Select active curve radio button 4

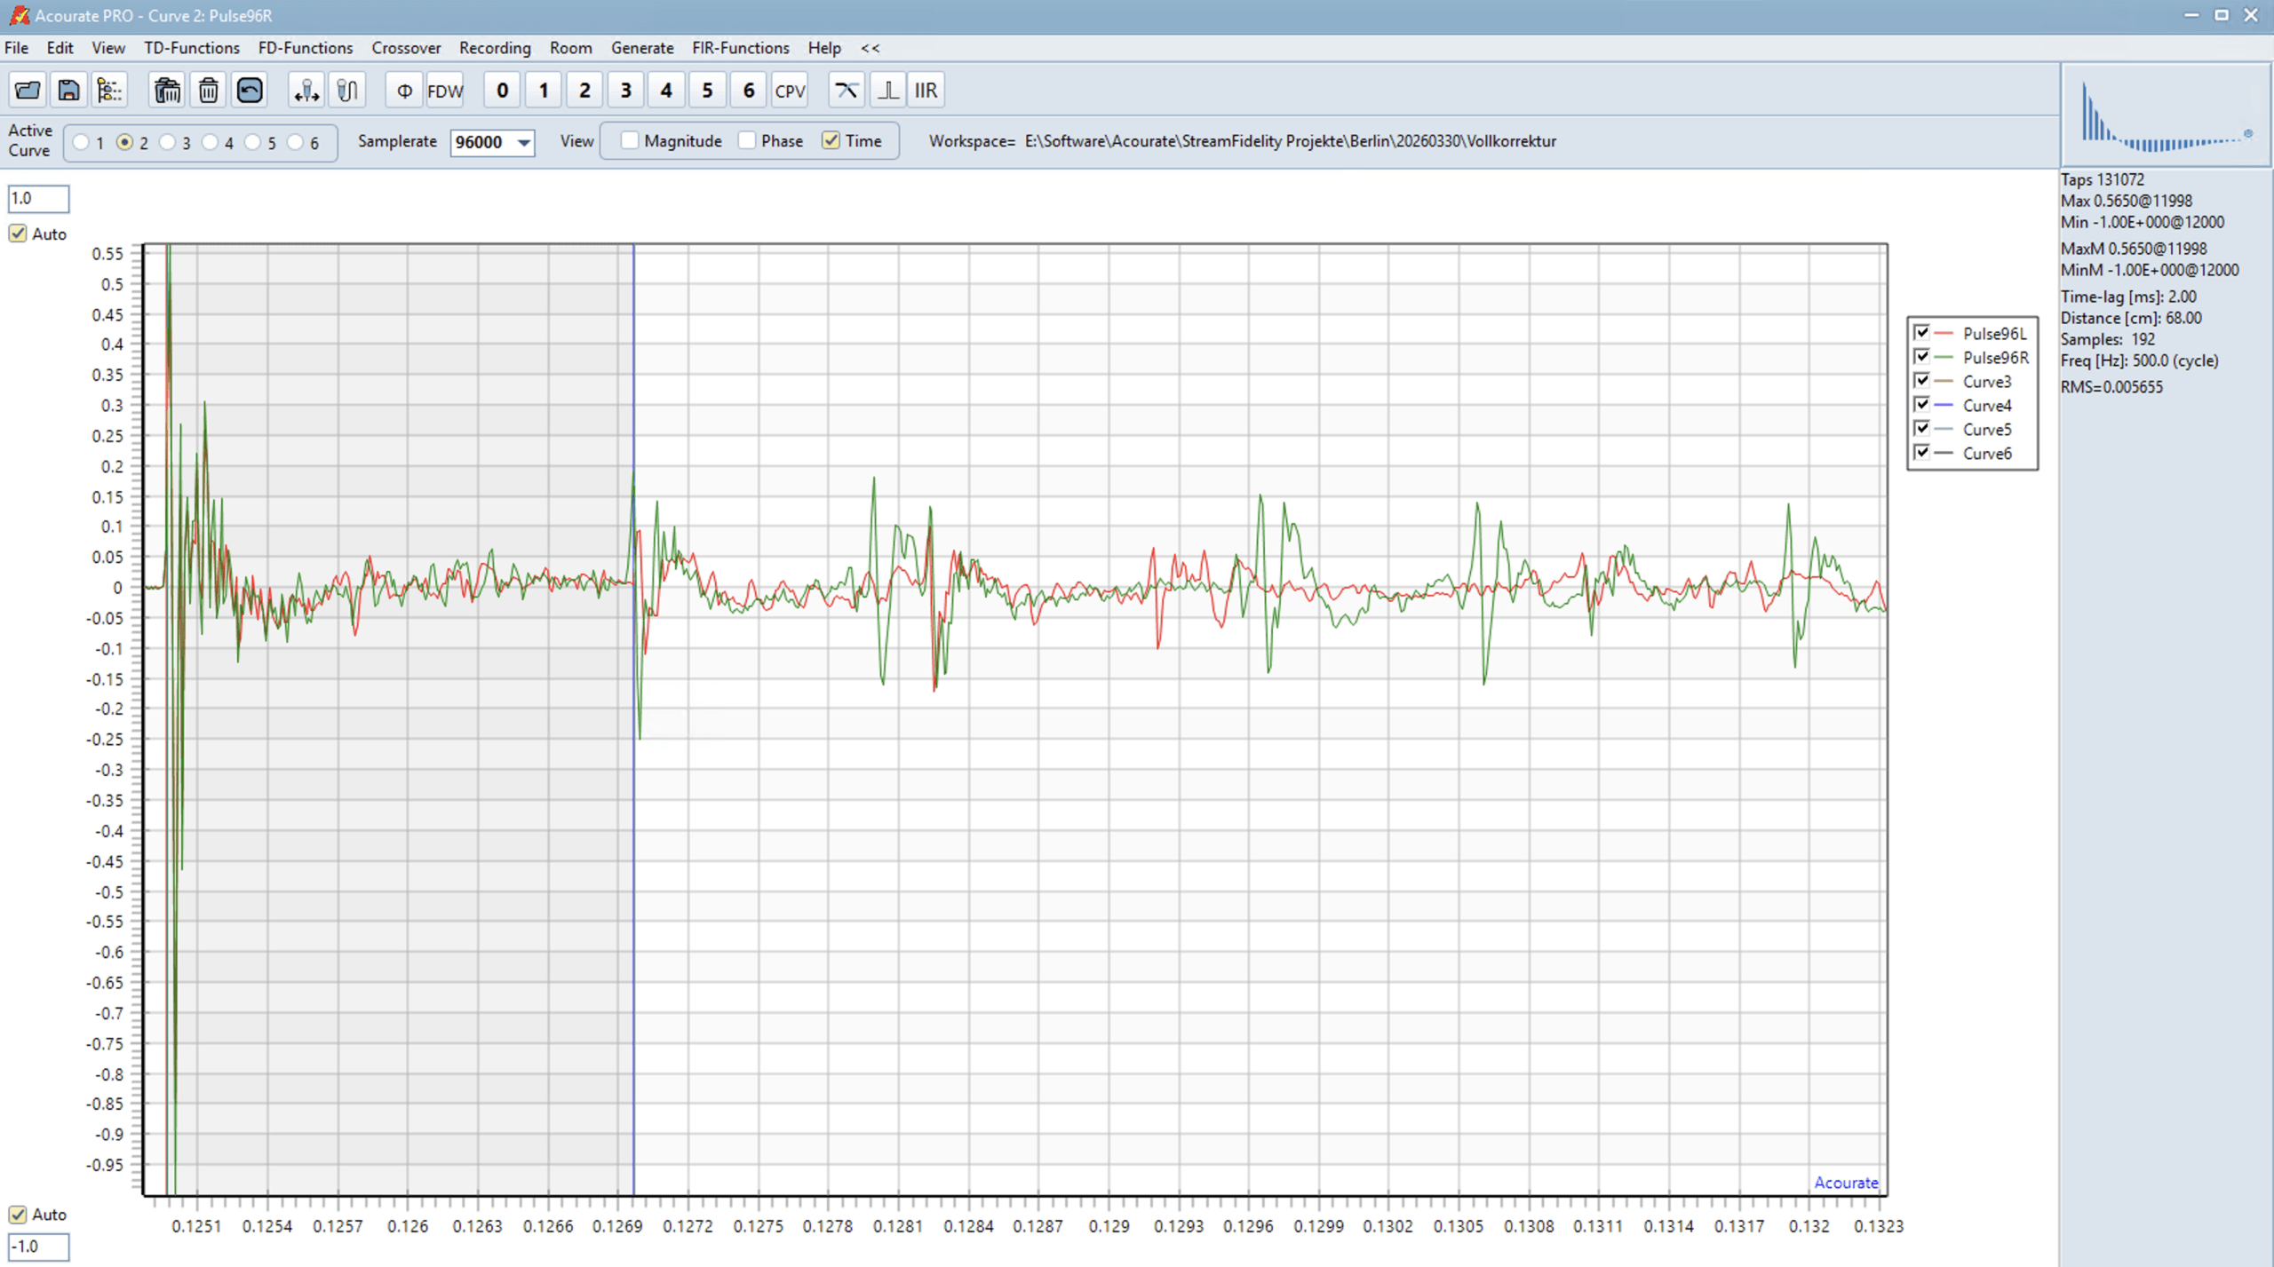click(211, 143)
